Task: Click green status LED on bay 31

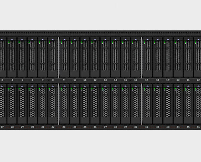Action: (x=39, y=89)
